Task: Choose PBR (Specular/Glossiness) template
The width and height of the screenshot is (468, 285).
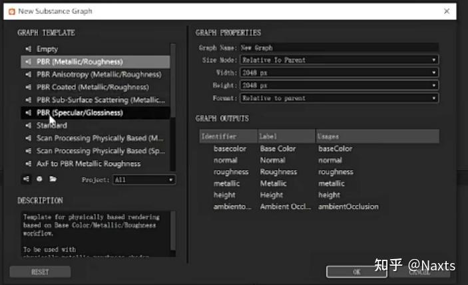Action: 95,113
